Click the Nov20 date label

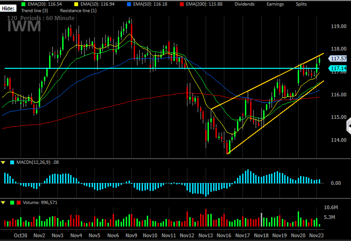click(298, 235)
